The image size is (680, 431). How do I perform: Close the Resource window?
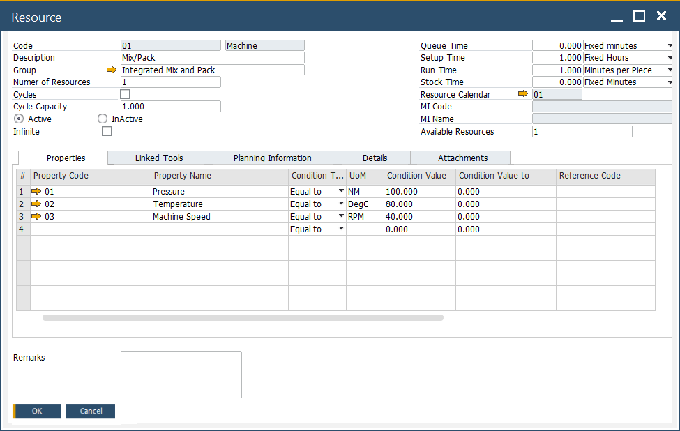click(661, 17)
